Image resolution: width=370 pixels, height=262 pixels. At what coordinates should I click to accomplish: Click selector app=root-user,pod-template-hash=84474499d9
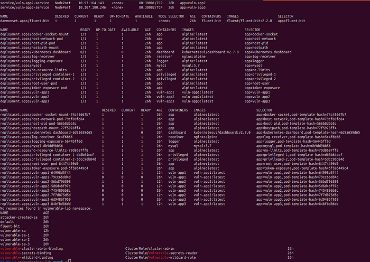(297, 164)
